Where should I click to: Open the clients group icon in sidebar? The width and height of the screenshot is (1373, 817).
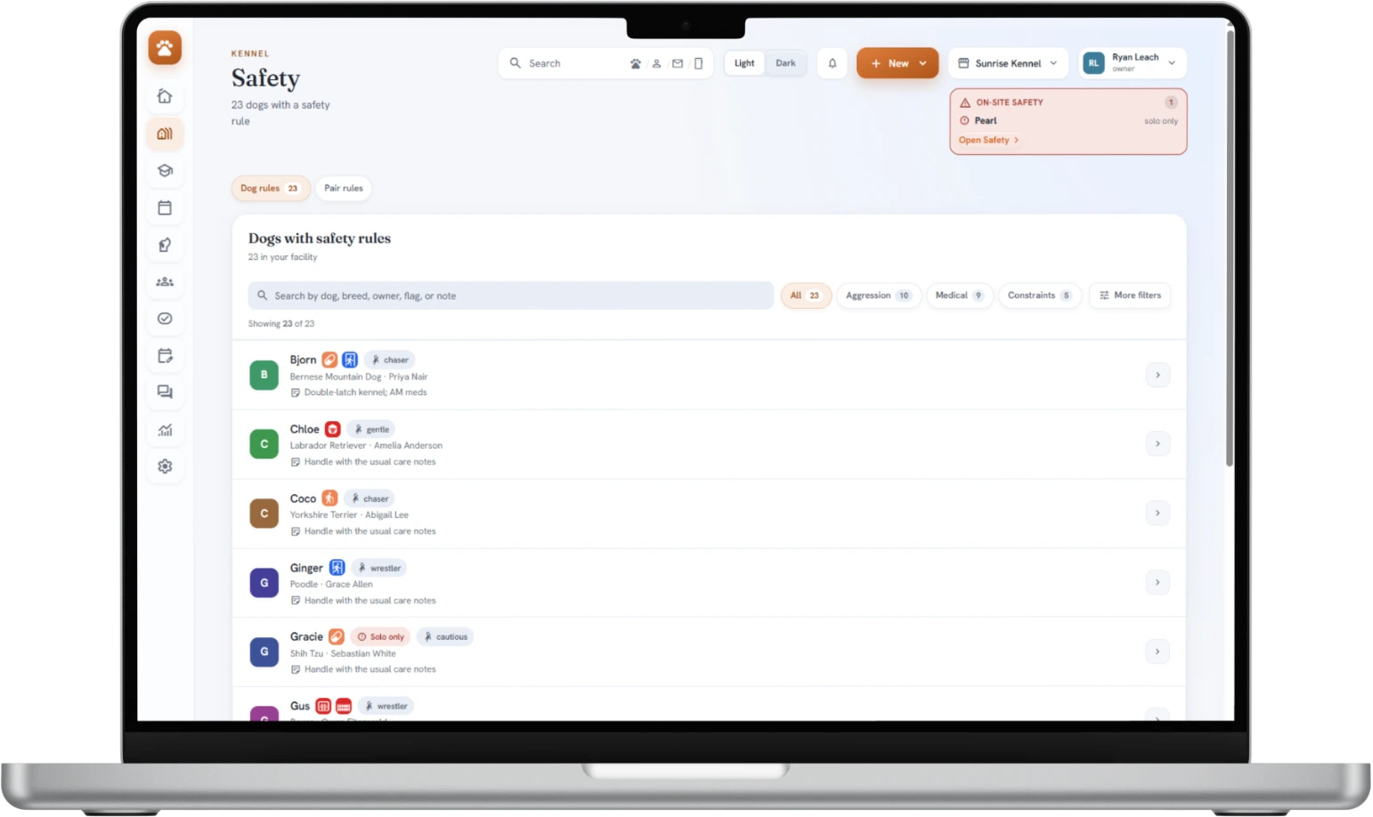point(165,281)
